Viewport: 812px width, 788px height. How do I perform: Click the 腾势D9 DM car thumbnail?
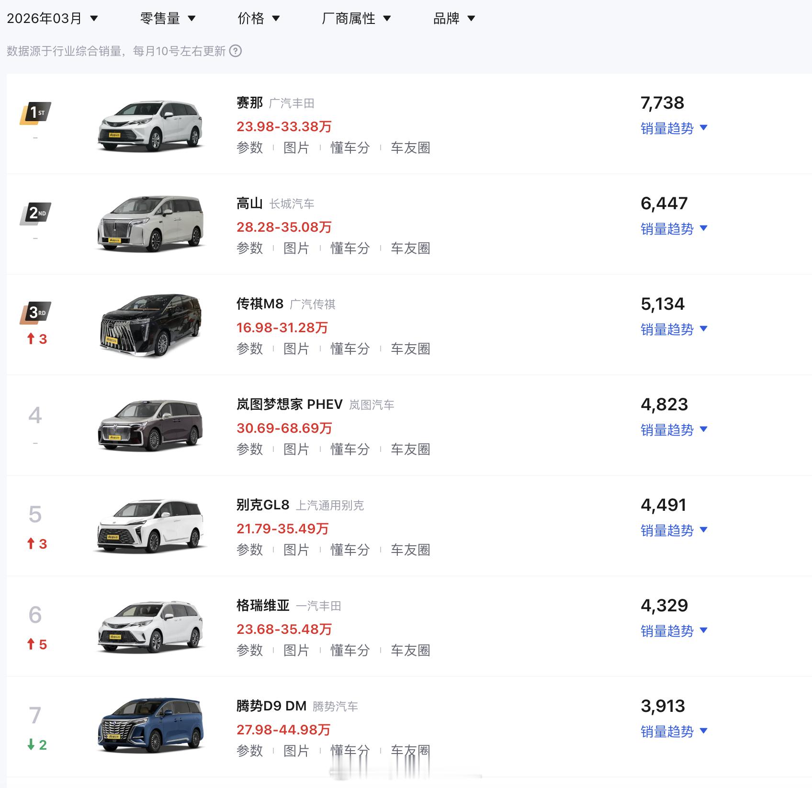point(151,725)
